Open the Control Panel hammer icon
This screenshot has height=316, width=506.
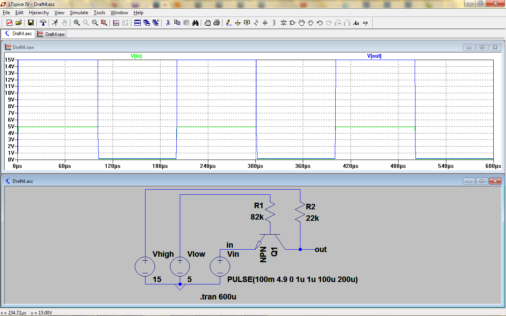tap(43, 23)
